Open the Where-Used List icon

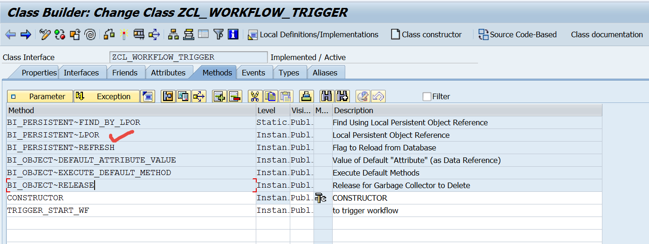pyautogui.click(x=154, y=34)
